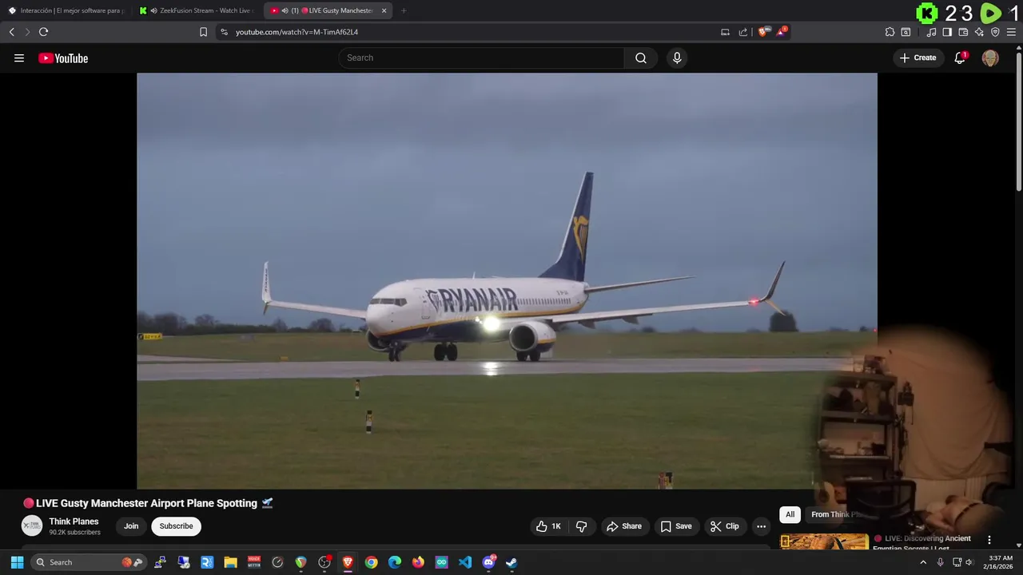Open the browser extensions puzzle icon
Viewport: 1023px width, 575px height.
890,32
